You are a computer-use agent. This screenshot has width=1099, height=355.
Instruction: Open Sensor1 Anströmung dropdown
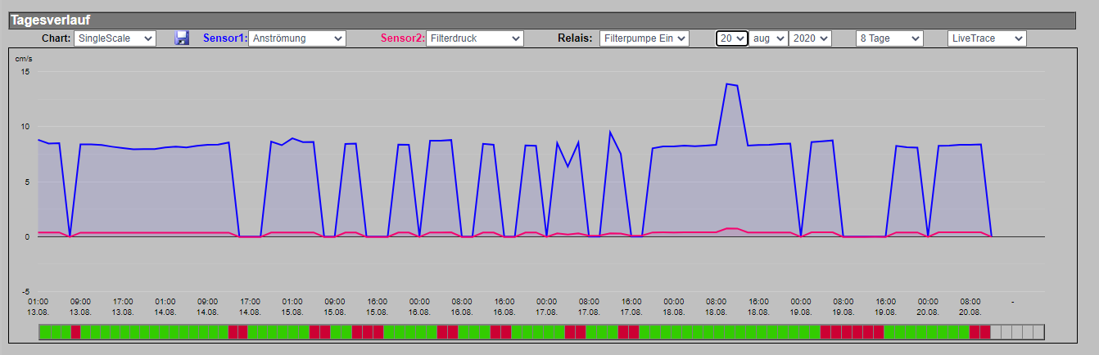[x=298, y=38]
